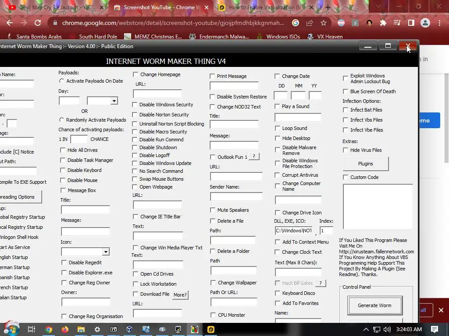Click the Change Homepage URL field
This screenshot has height=336, width=449.
click(x=157, y=94)
